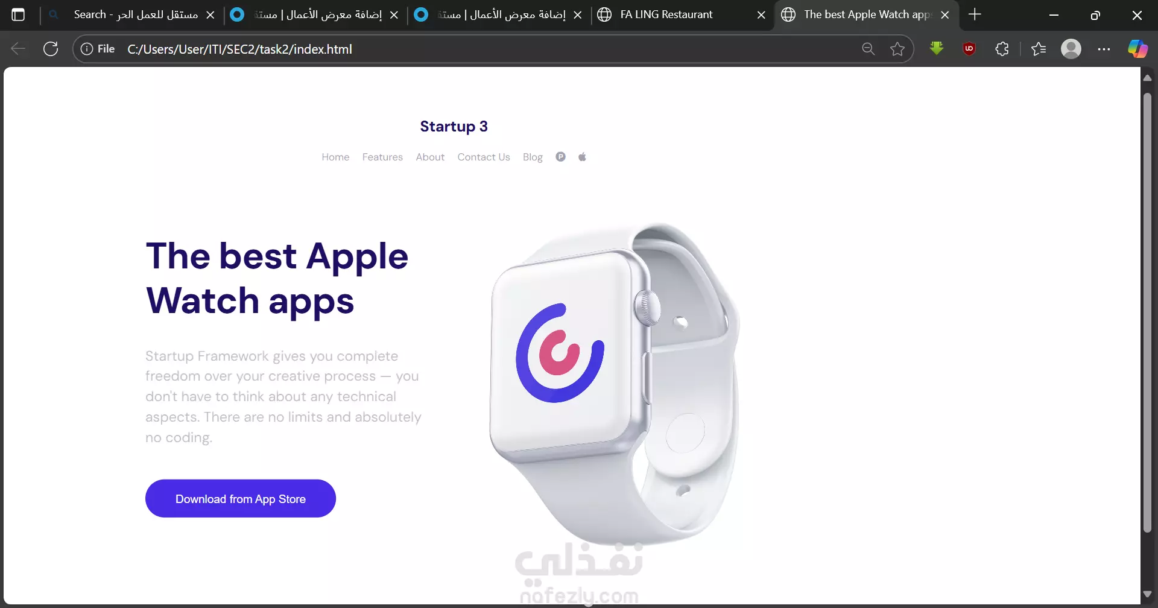Switch to the FA LING Restaurant tab
This screenshot has width=1158, height=608.
[x=666, y=14]
